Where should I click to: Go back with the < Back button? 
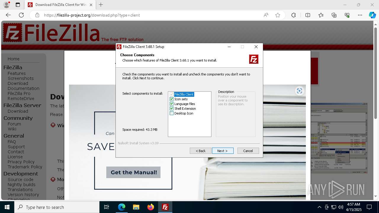click(x=200, y=151)
